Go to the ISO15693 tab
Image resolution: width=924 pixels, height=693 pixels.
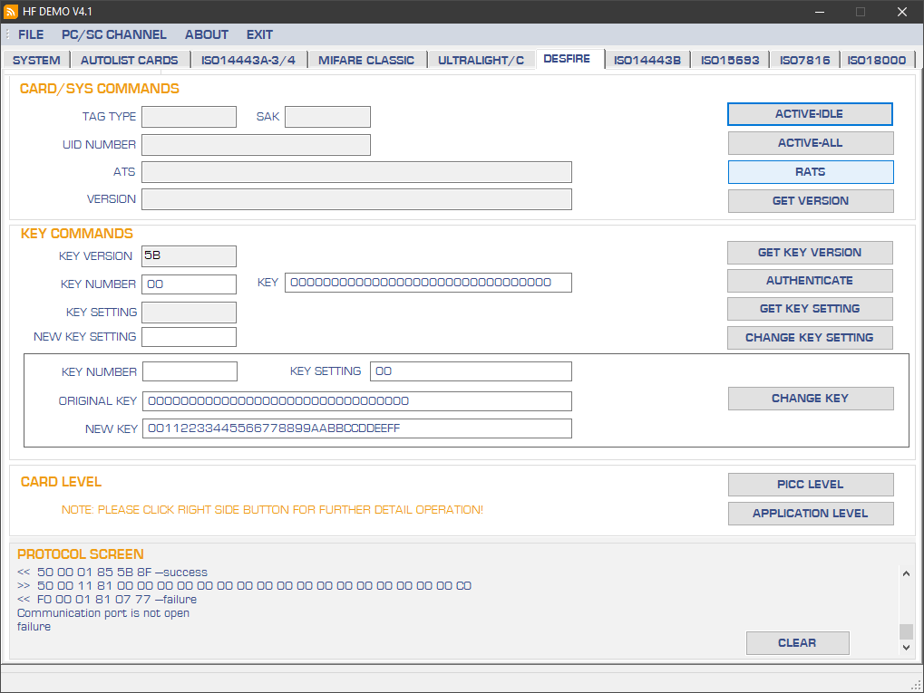click(x=730, y=60)
